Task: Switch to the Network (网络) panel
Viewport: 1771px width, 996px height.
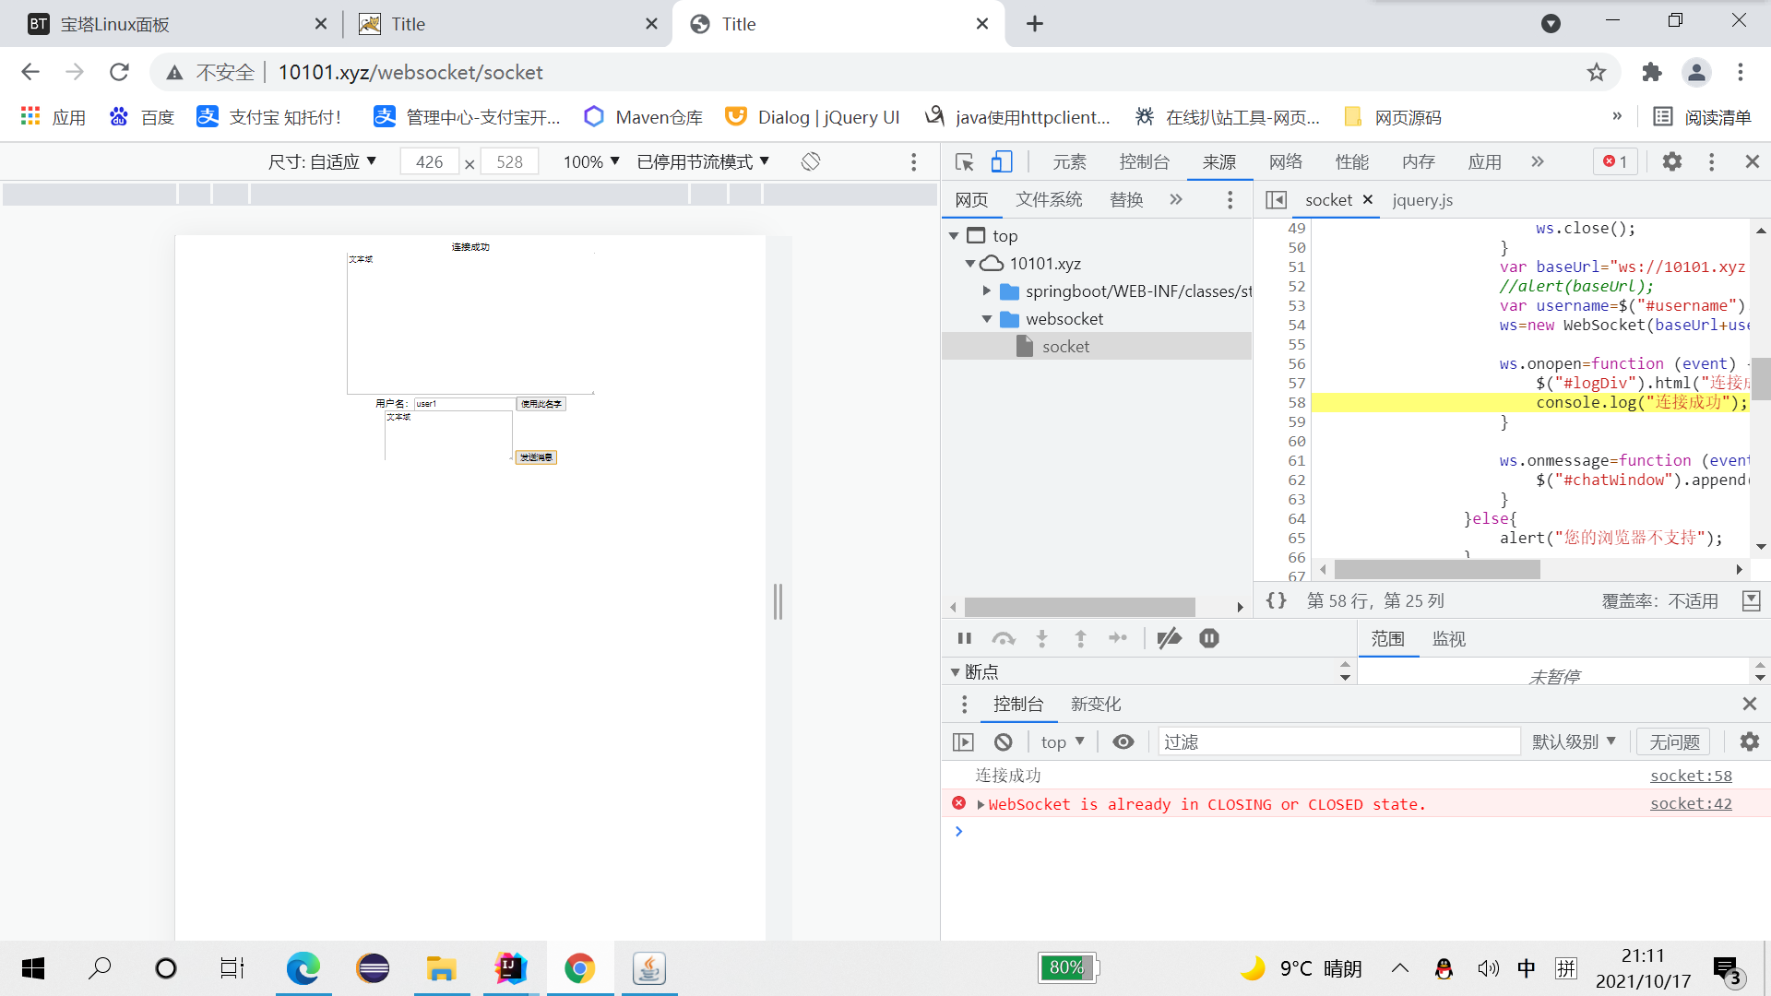Action: click(x=1286, y=161)
